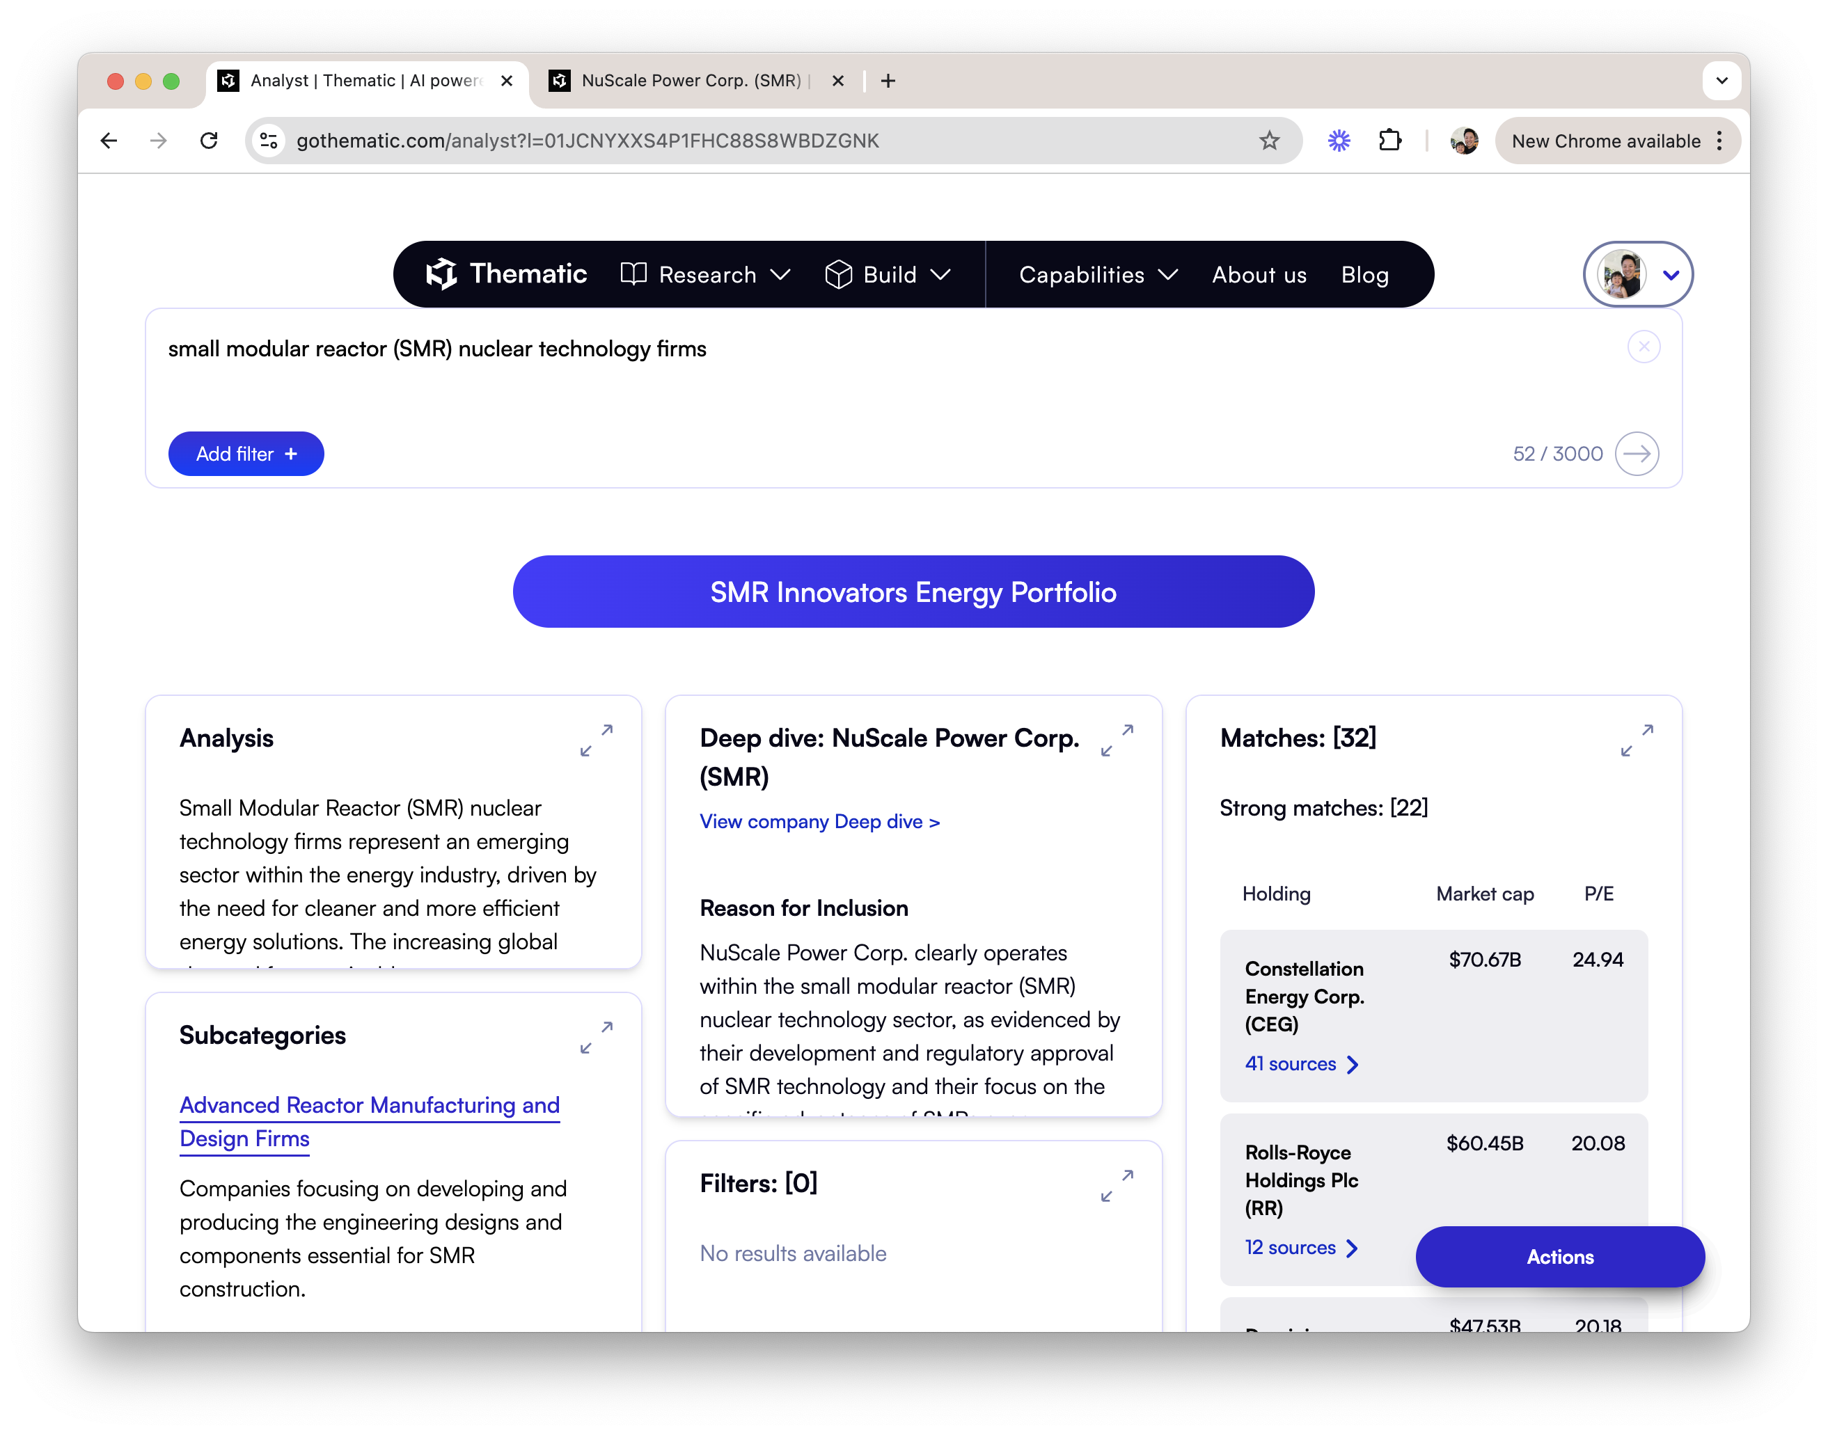Click the 24.94 P/E value

(1598, 960)
